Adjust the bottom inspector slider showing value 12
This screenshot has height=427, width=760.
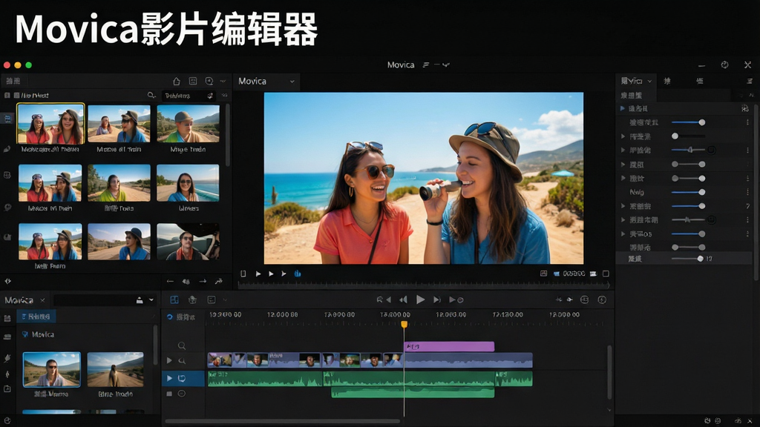687,259
